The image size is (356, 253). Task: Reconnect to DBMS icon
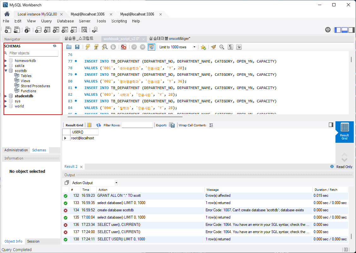point(95,30)
